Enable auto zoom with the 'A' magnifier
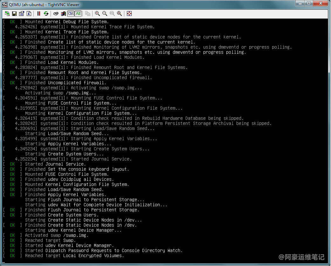Viewport: 331px width, 266px height. pyautogui.click(x=119, y=14)
